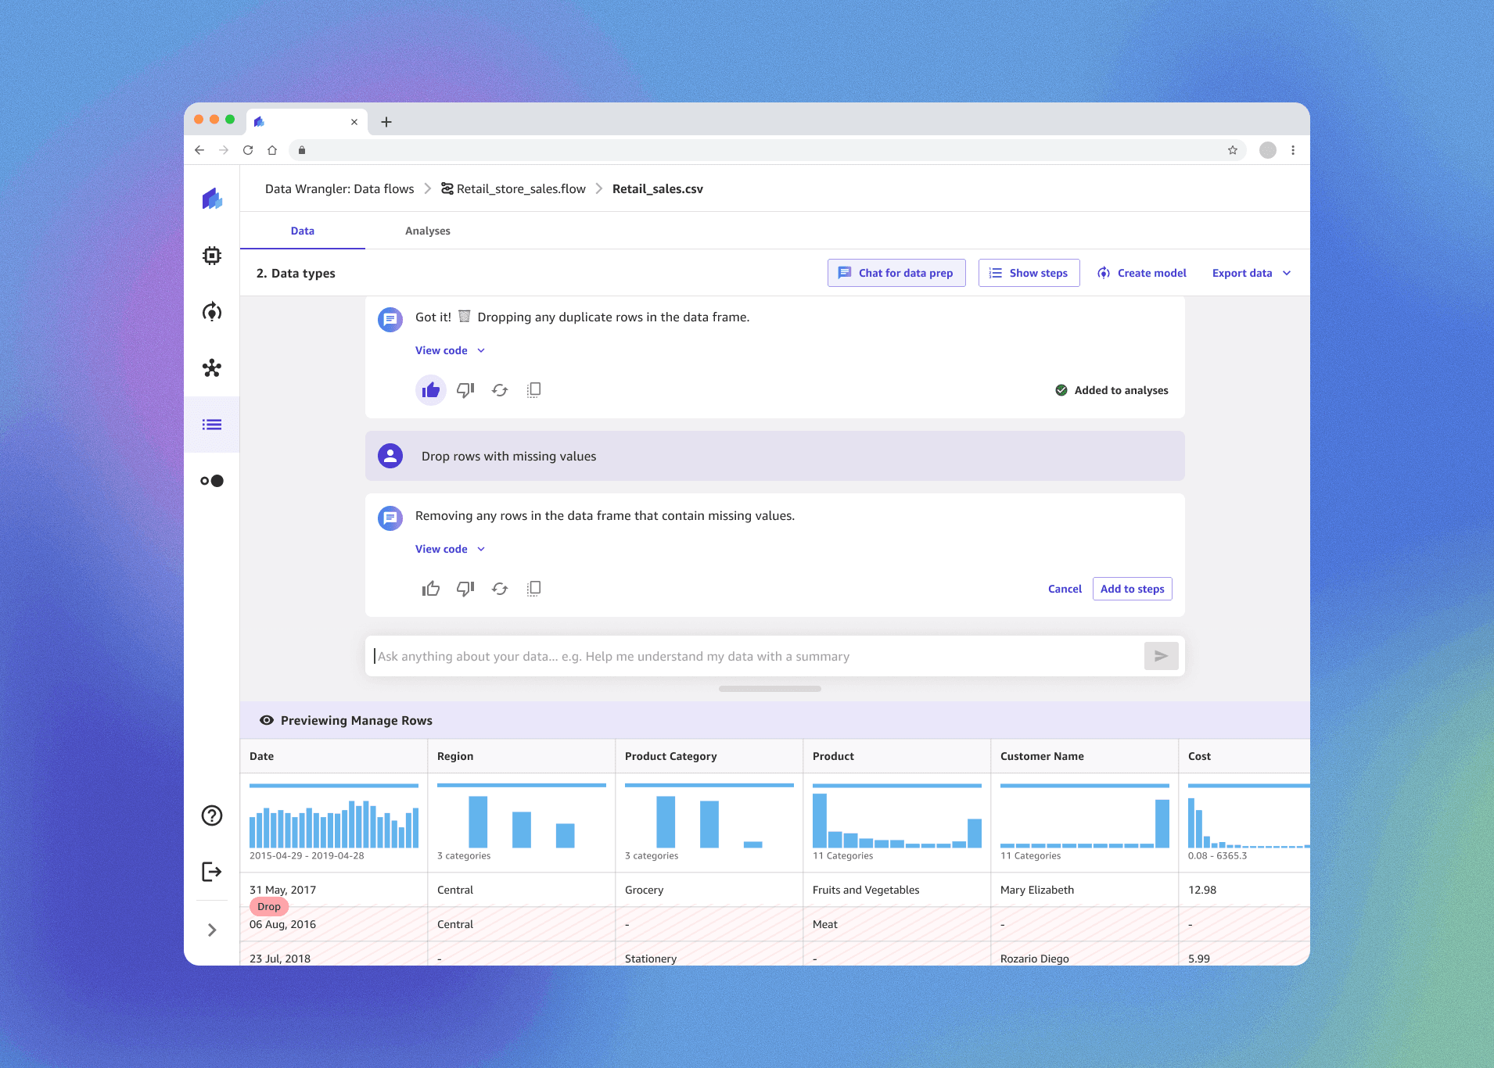
Task: Open Data Wrangler: Data flows breadcrumb
Action: coord(339,188)
